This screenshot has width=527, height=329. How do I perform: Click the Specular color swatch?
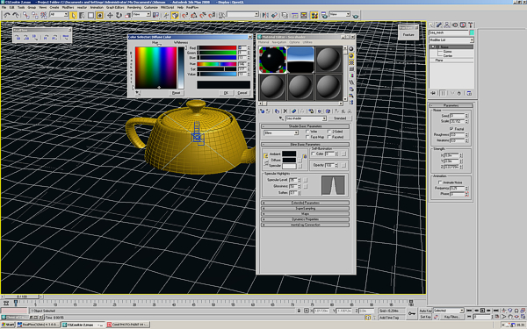[289, 166]
